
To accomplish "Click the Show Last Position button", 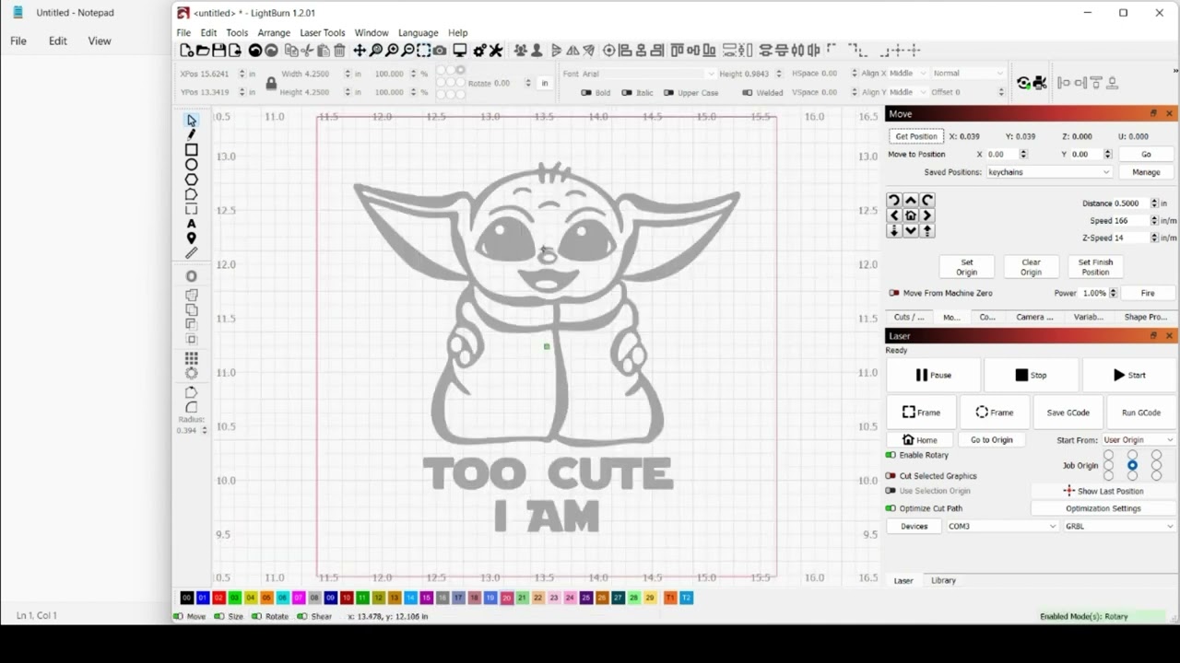I will coord(1103,492).
